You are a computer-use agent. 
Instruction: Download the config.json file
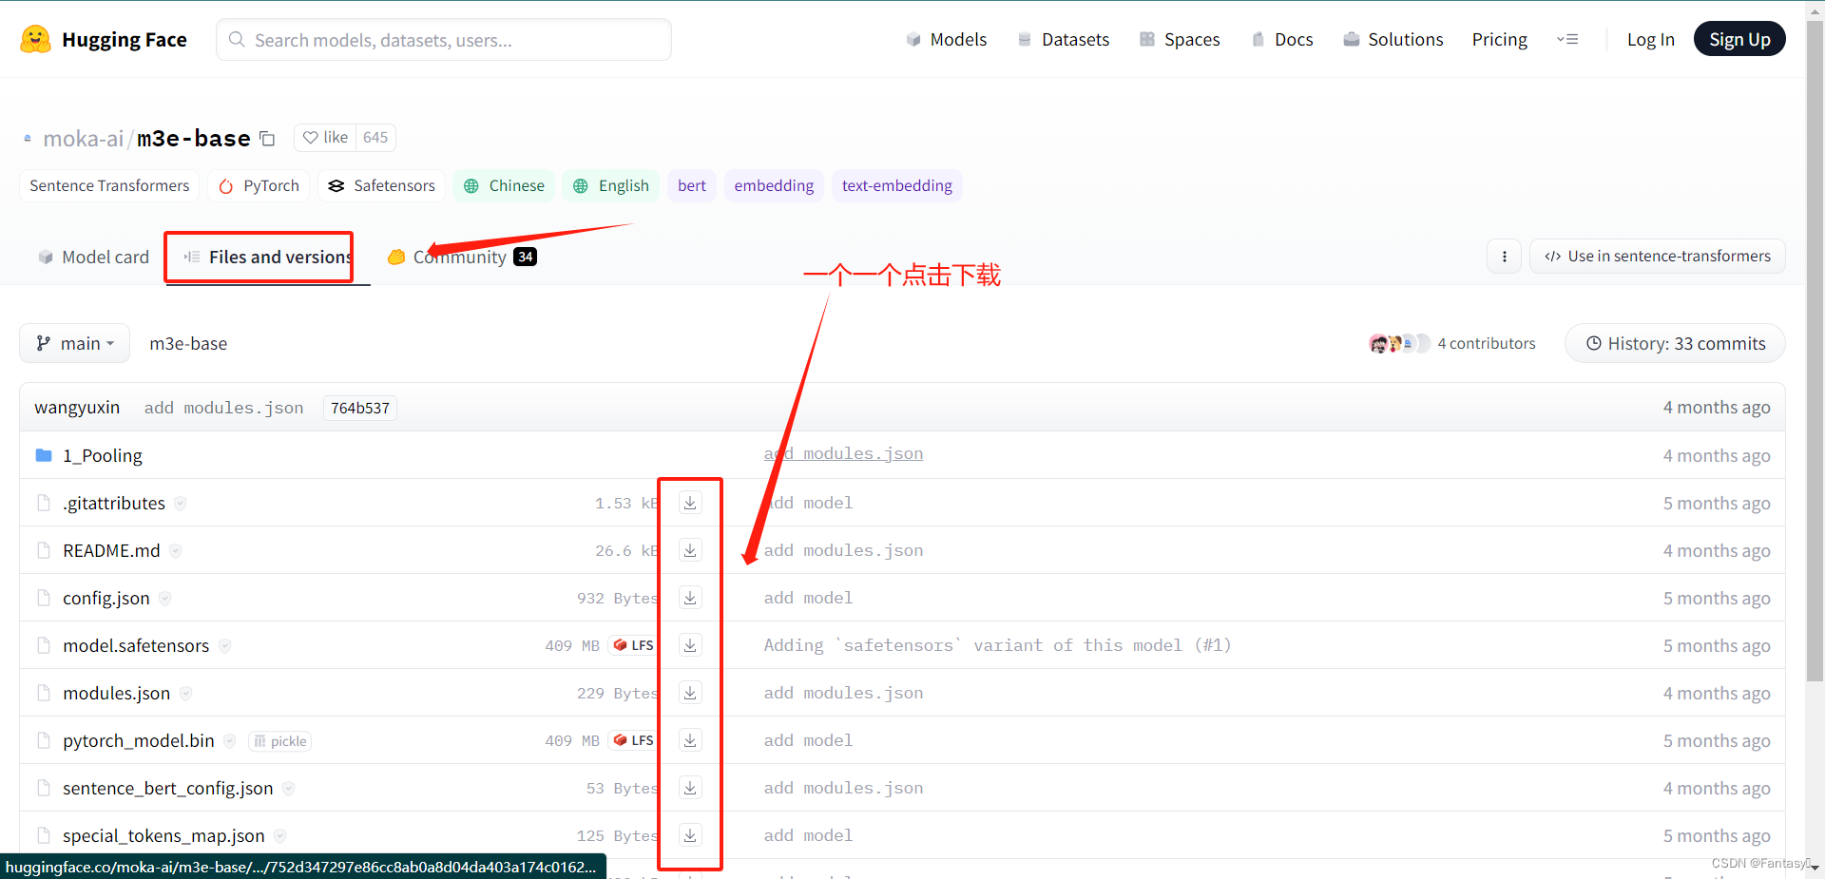point(690,598)
